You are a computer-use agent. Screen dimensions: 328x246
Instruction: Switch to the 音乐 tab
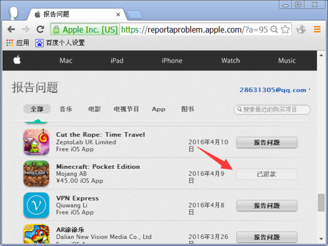[66, 109]
